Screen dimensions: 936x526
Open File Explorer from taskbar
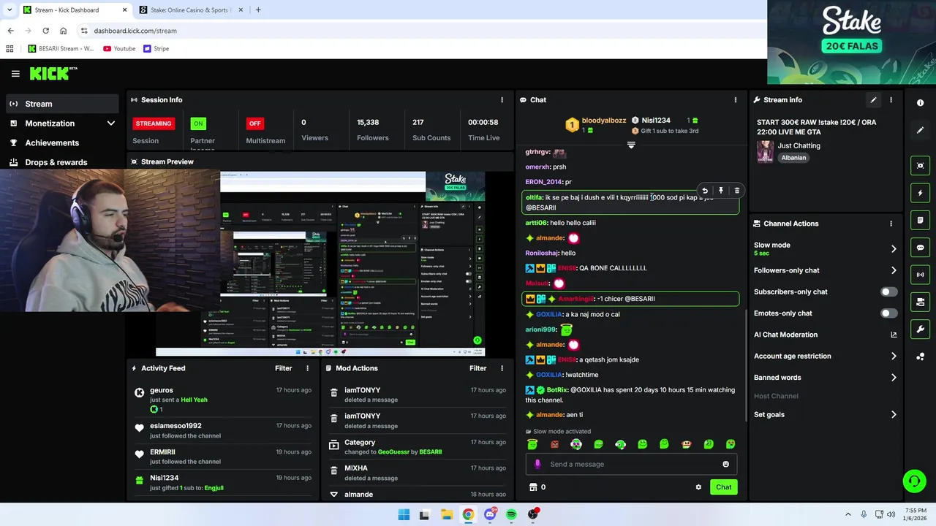click(446, 514)
